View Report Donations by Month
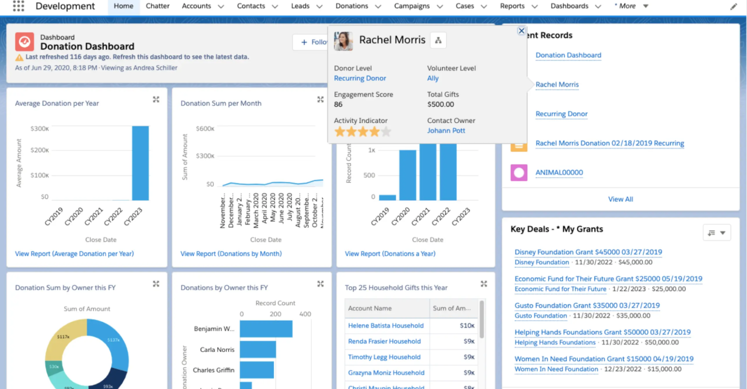The image size is (747, 389). click(x=231, y=254)
